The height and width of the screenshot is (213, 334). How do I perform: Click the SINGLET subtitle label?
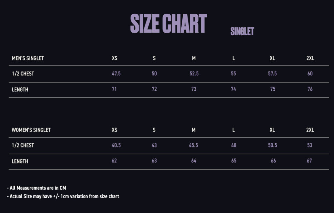tap(242, 31)
